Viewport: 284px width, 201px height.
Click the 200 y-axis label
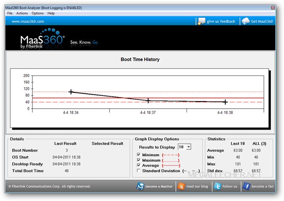[26, 75]
